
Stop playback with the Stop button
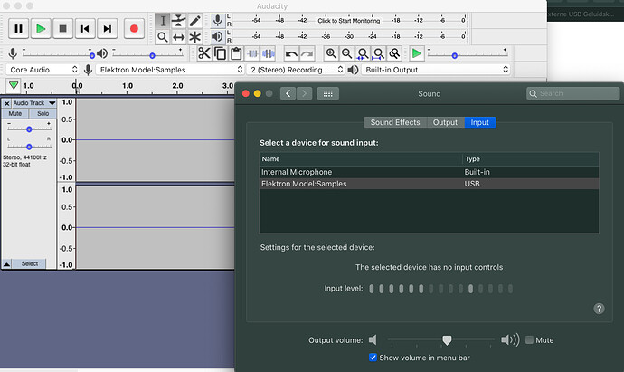click(63, 29)
